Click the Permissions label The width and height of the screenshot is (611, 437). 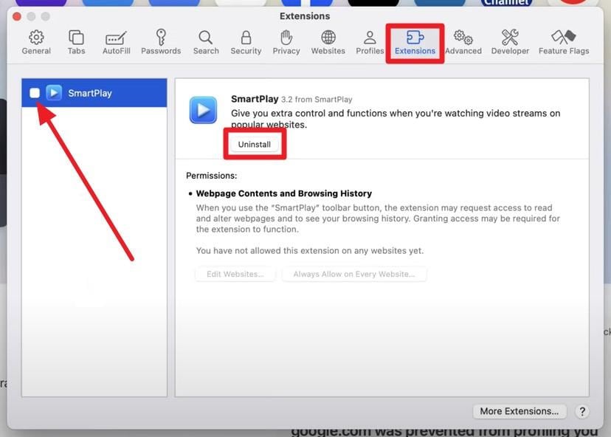pyautogui.click(x=211, y=176)
